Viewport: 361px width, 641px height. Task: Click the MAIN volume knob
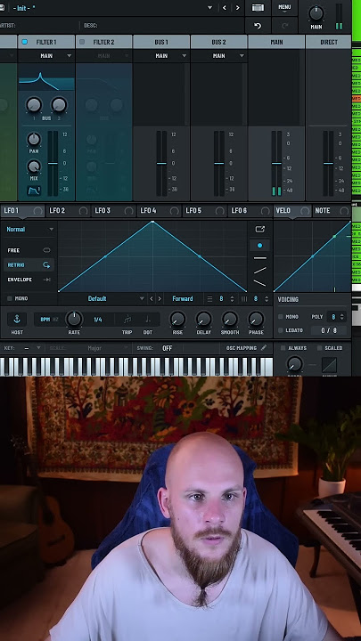click(x=316, y=13)
